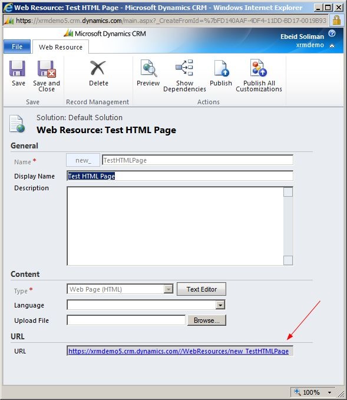The width and height of the screenshot is (347, 400).
Task: Click the security lock icon in address bar
Action: point(336,20)
